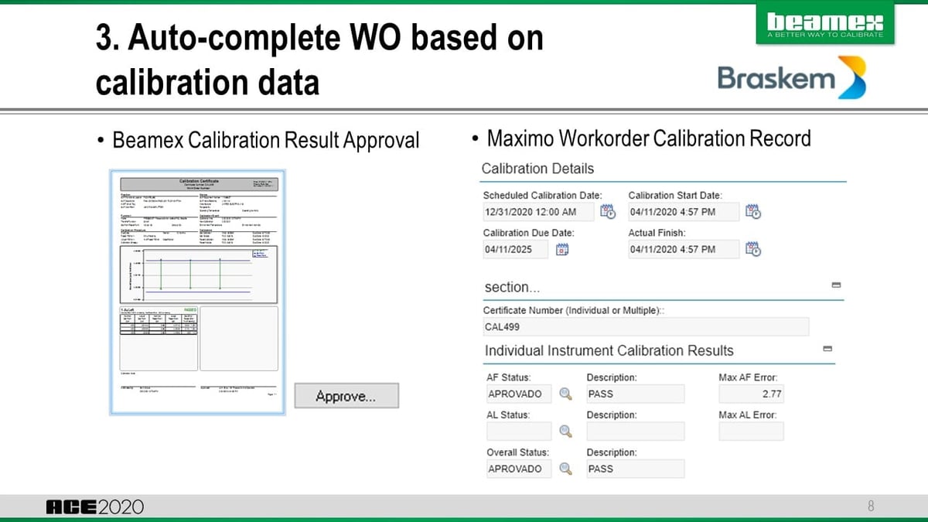Open date-time picker for Actual Finish

coord(752,248)
